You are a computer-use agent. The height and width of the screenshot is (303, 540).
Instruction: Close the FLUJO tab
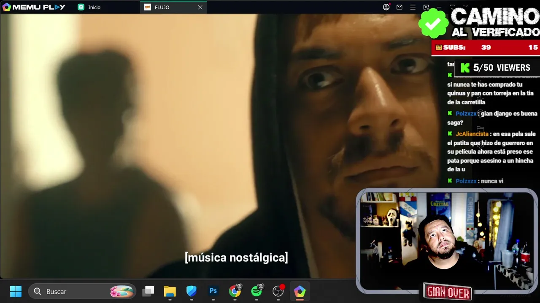200,7
